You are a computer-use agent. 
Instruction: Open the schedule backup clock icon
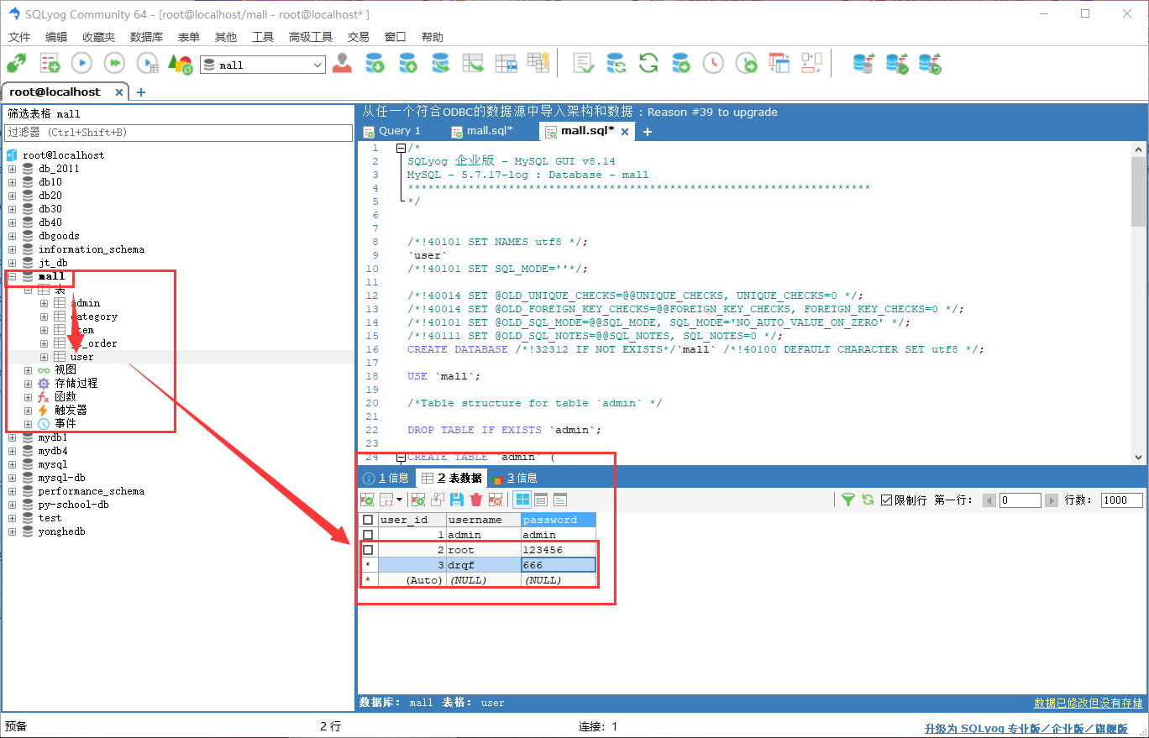click(x=712, y=64)
